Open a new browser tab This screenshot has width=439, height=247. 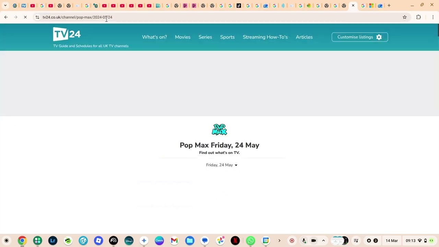point(389,5)
